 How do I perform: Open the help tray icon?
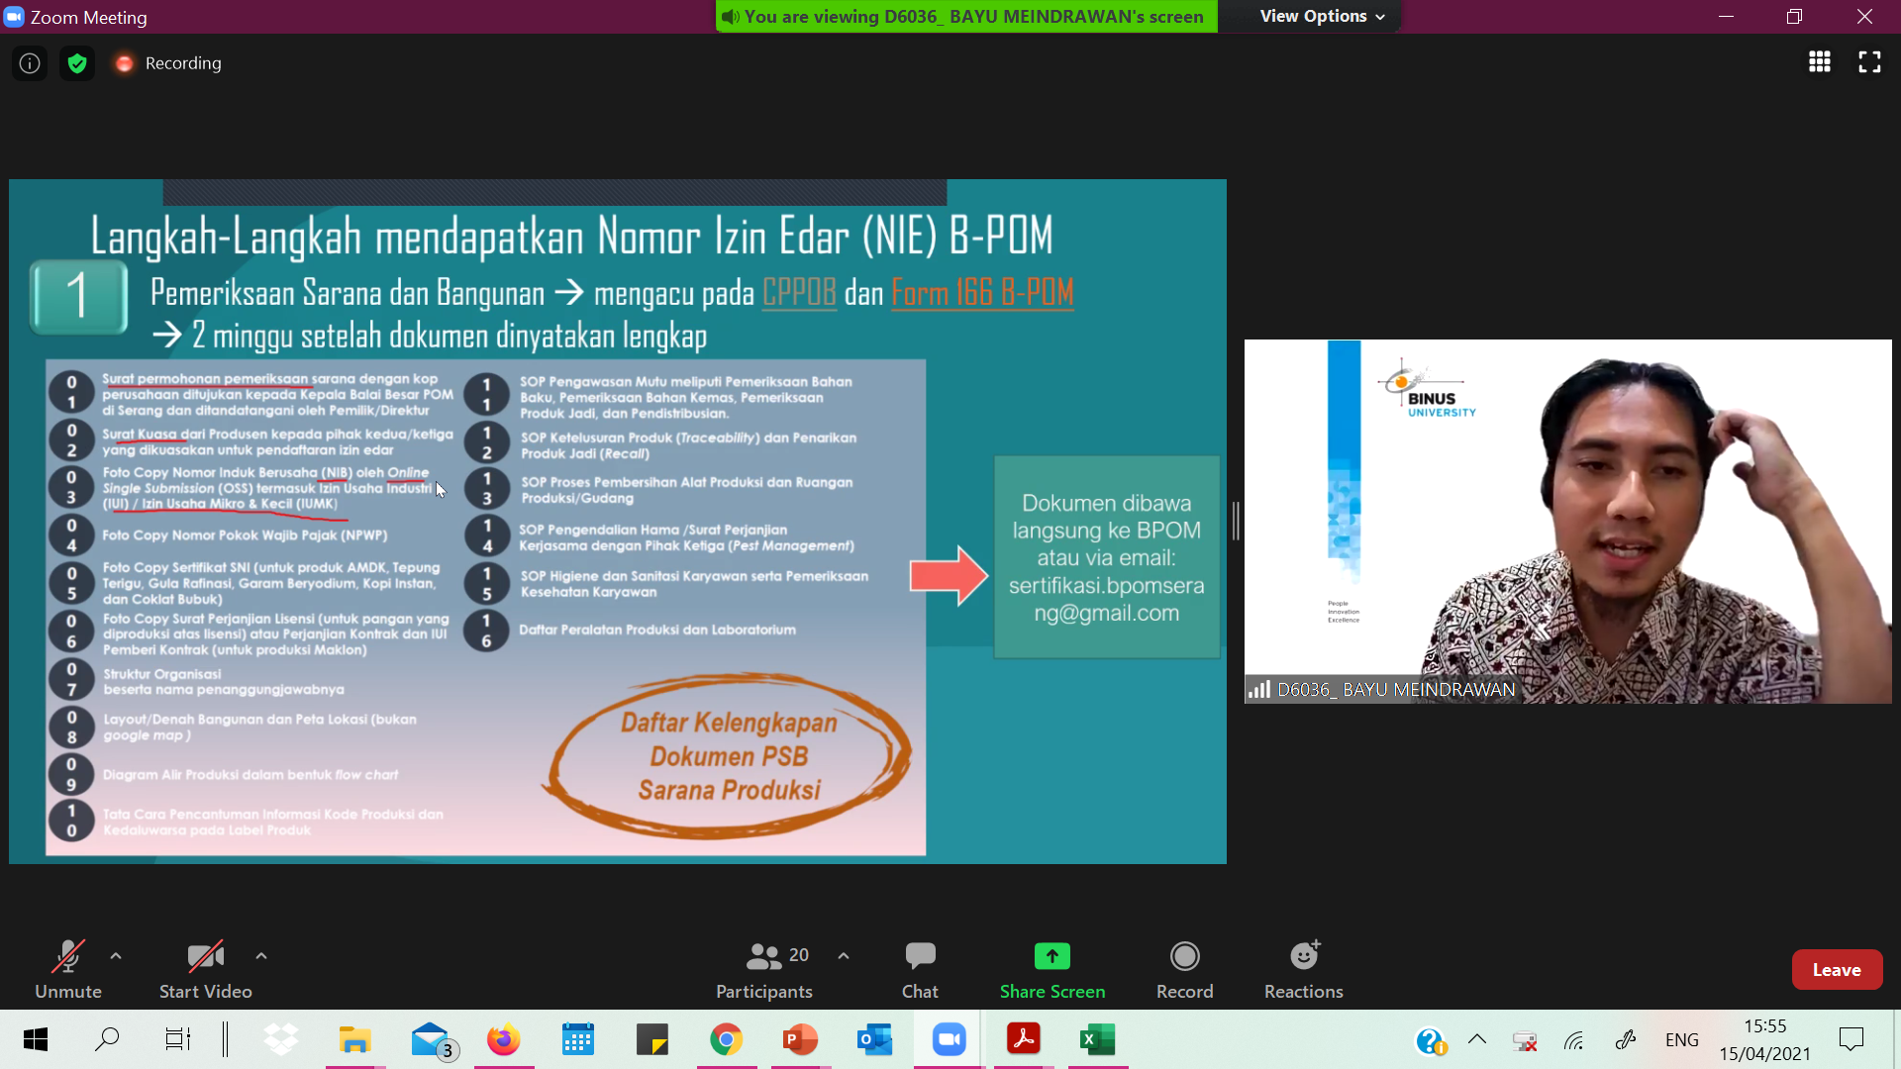[1431, 1040]
